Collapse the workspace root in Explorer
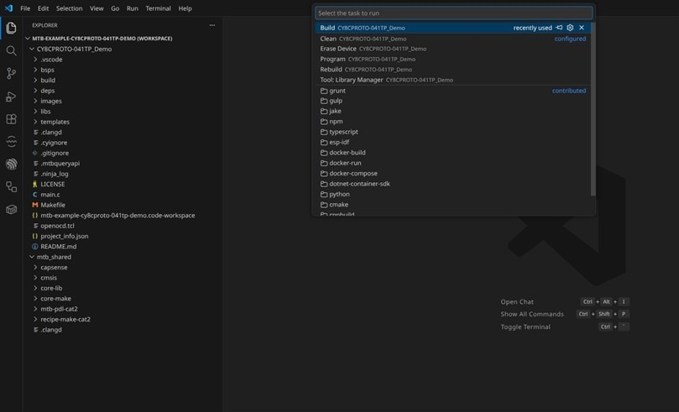The height and width of the screenshot is (412, 679). click(123, 38)
